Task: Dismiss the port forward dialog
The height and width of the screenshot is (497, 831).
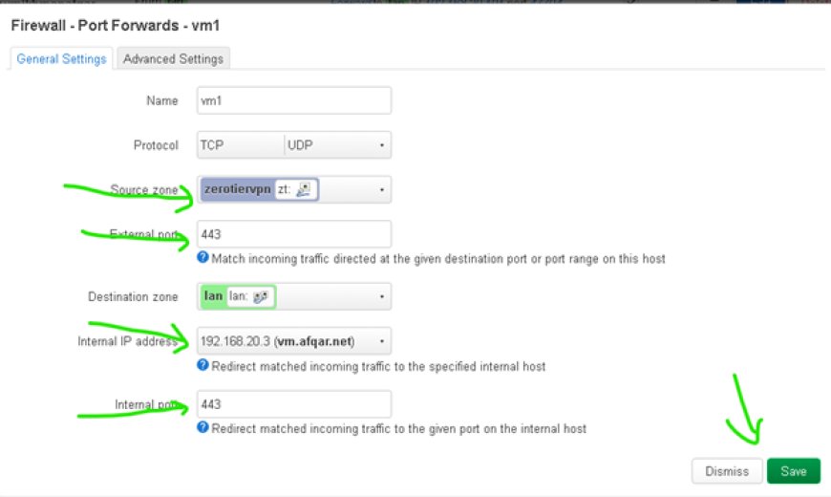Action: pyautogui.click(x=727, y=471)
